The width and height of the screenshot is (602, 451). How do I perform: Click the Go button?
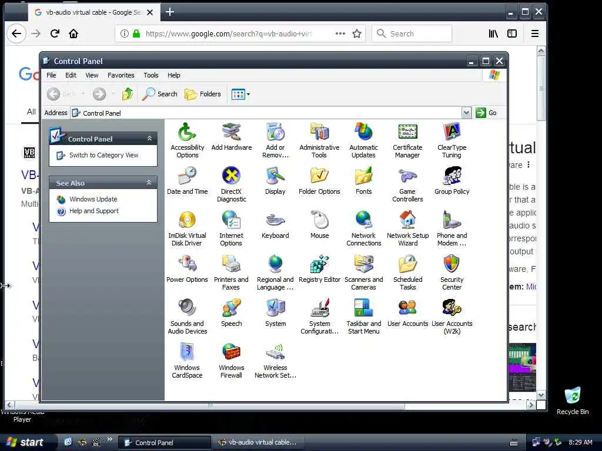[486, 113]
